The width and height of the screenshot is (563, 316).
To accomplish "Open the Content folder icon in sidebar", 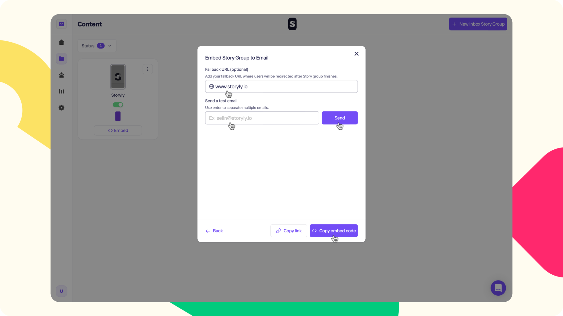I will click(62, 59).
